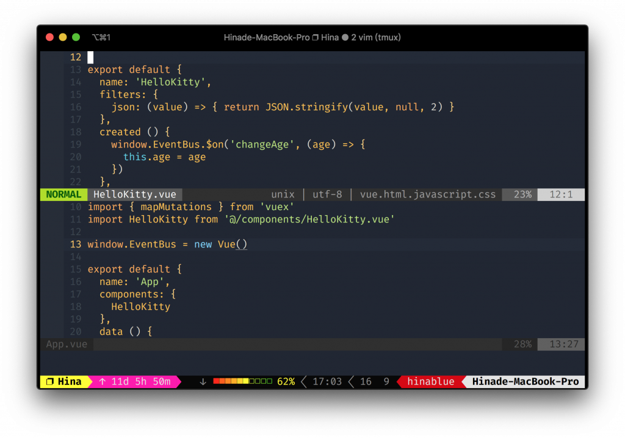
Task: Select the HelloKitty.vue statusline filename
Action: tap(135, 194)
